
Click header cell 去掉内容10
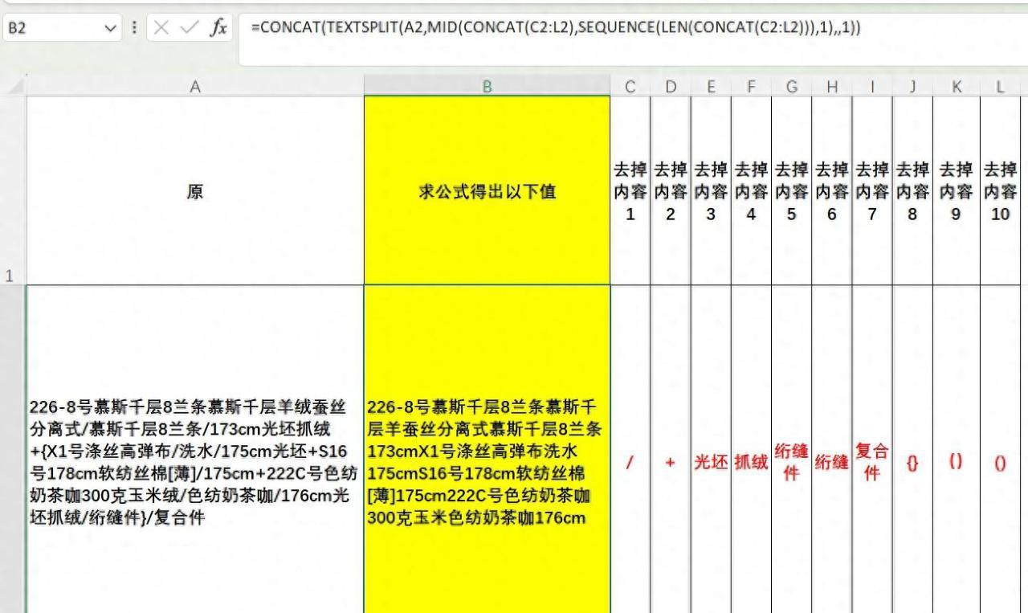[x=1000, y=190]
